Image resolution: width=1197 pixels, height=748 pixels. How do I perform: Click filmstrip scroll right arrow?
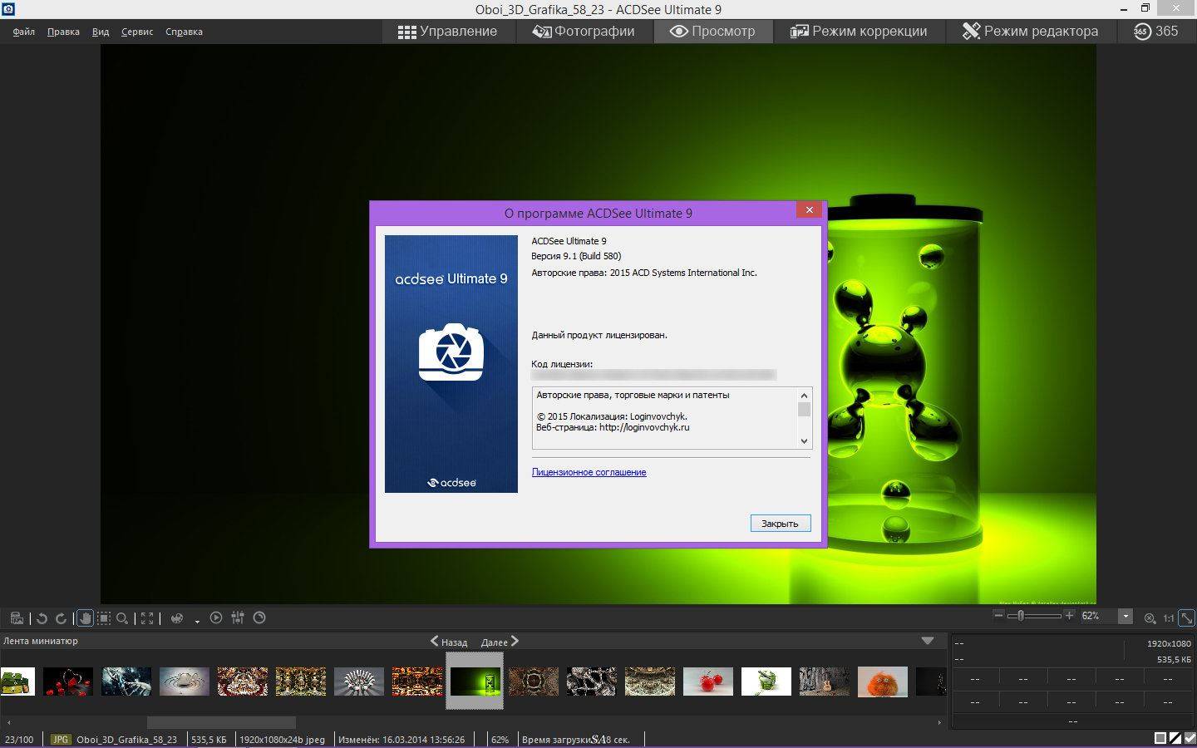click(x=939, y=722)
